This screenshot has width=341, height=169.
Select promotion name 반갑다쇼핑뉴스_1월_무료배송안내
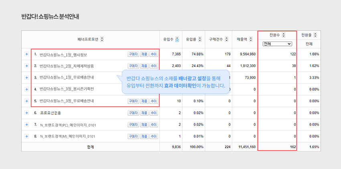[67, 78]
